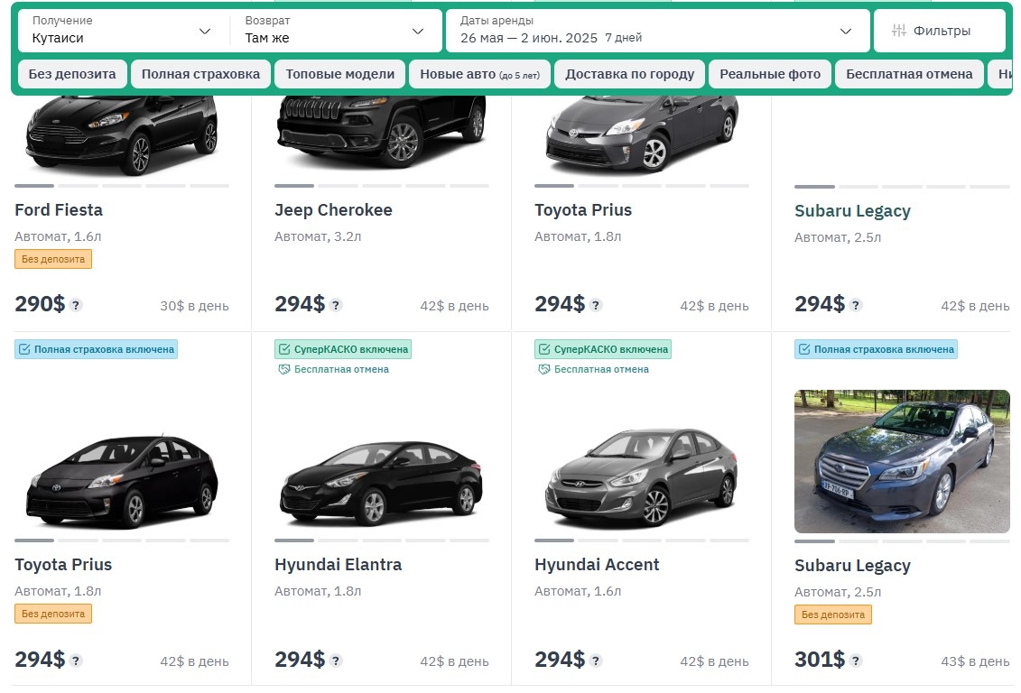The width and height of the screenshot is (1021, 693).
Task: Select the Топовые модели filter tab
Action: click(339, 74)
